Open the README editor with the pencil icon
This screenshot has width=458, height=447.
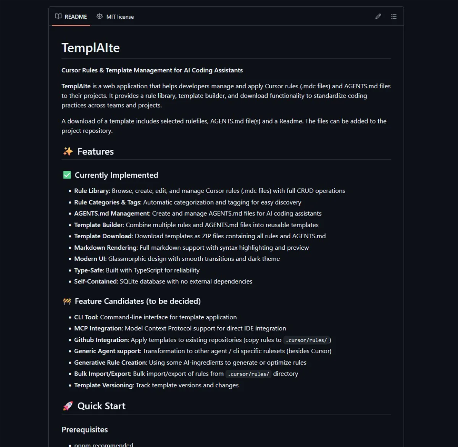(378, 16)
